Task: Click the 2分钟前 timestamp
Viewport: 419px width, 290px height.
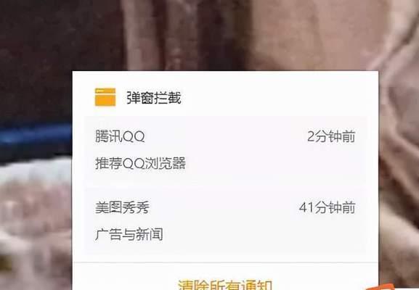Action: click(331, 136)
